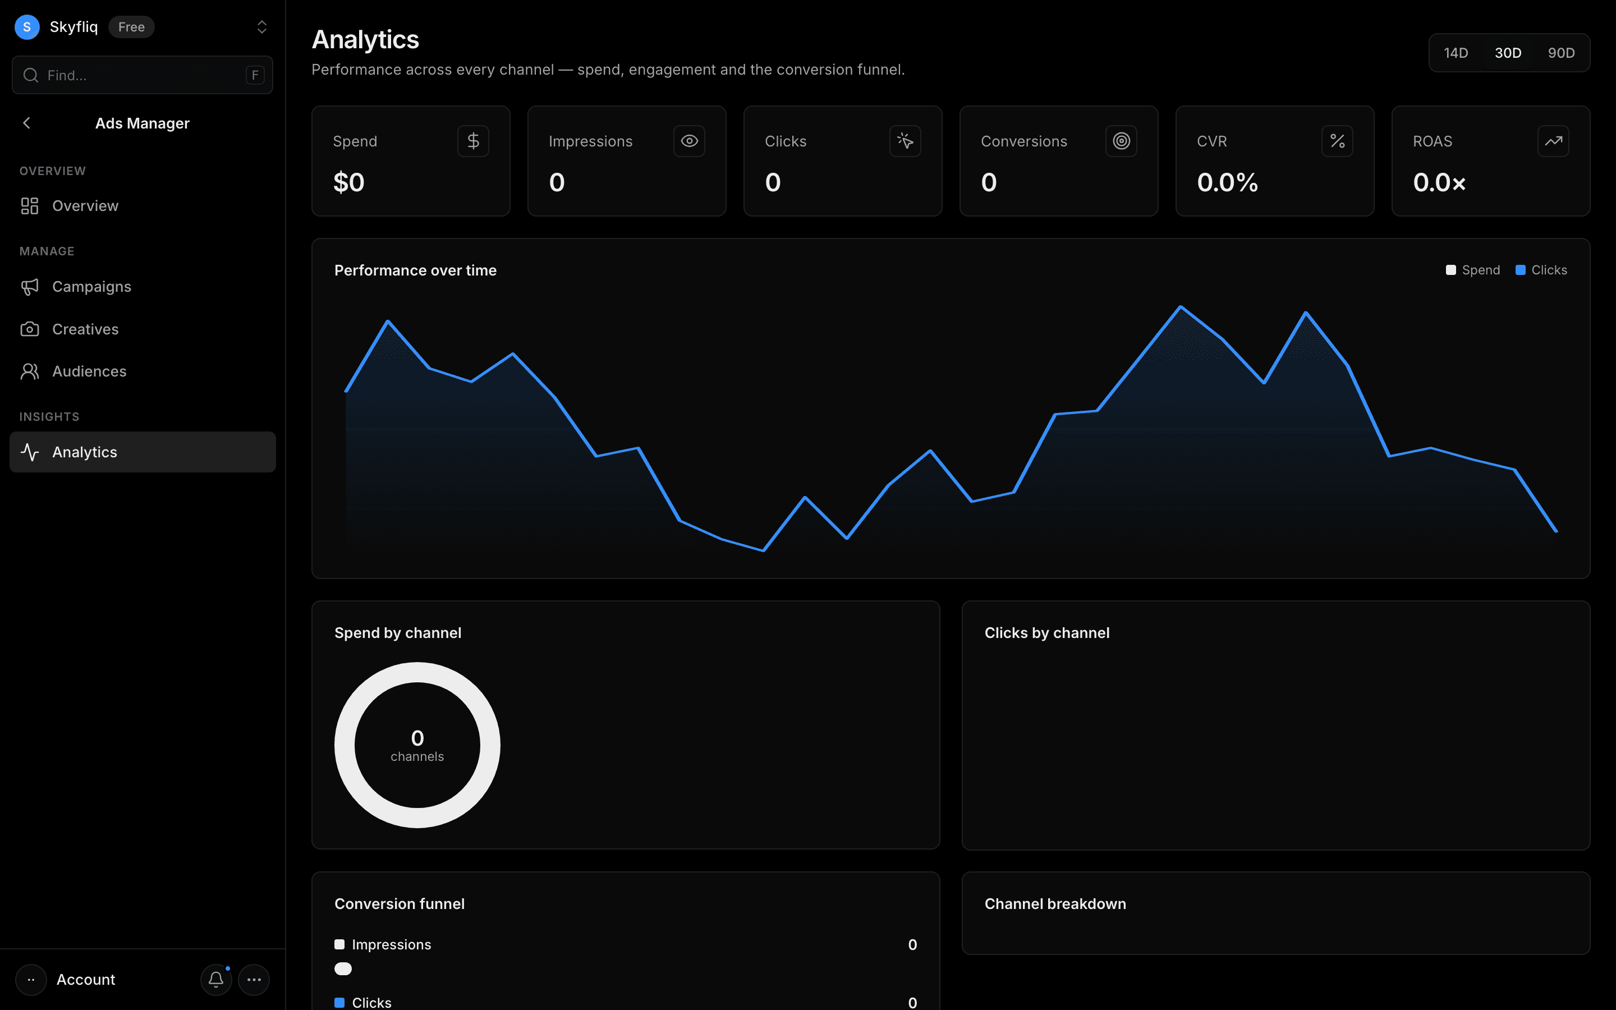The height and width of the screenshot is (1010, 1616).
Task: Click the Campaigns megaphone icon
Action: tap(29, 287)
